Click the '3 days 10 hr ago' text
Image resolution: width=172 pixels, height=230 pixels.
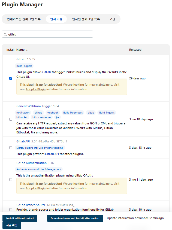click(140, 210)
